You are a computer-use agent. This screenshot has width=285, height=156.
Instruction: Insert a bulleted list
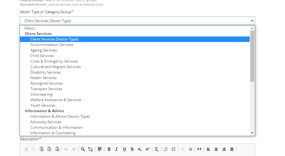click(174, 149)
